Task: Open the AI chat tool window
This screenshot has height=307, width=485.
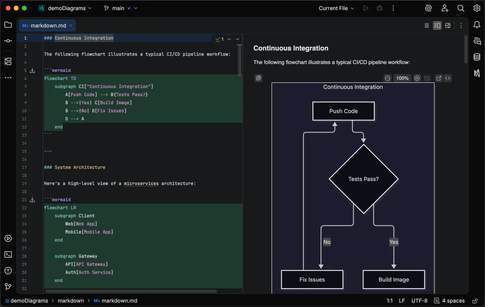Action: pos(477,41)
